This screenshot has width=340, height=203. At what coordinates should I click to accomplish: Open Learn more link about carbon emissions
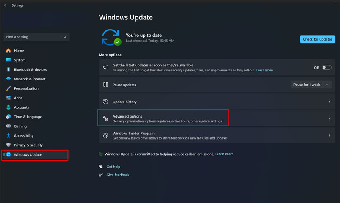[224, 154]
